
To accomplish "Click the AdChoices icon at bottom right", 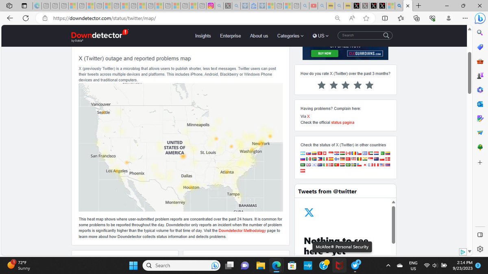I will 463,252.
